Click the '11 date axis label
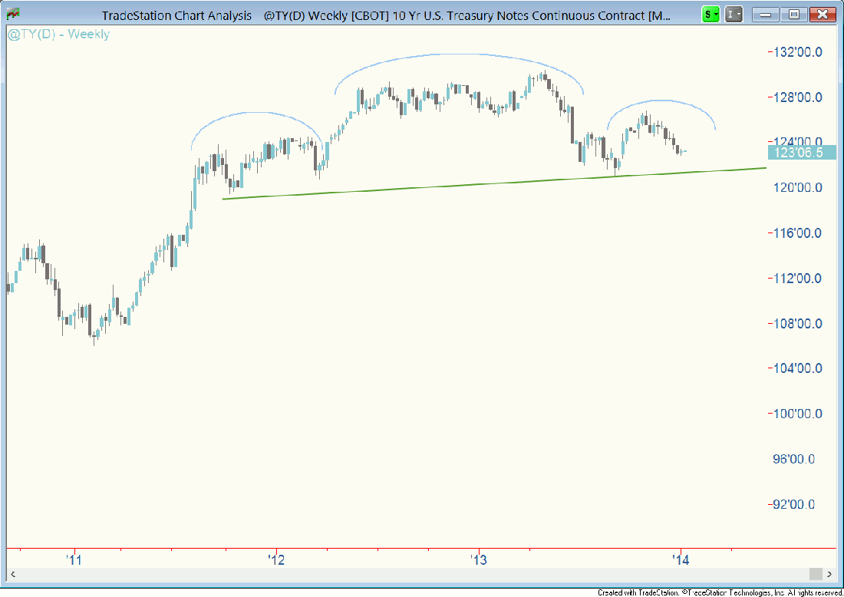Image resolution: width=844 pixels, height=597 pixels. tap(73, 560)
